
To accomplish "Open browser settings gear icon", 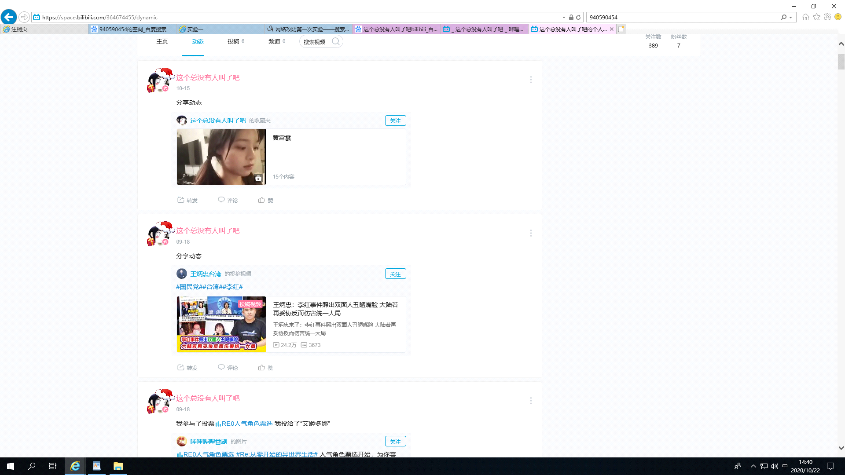I will 827,17.
